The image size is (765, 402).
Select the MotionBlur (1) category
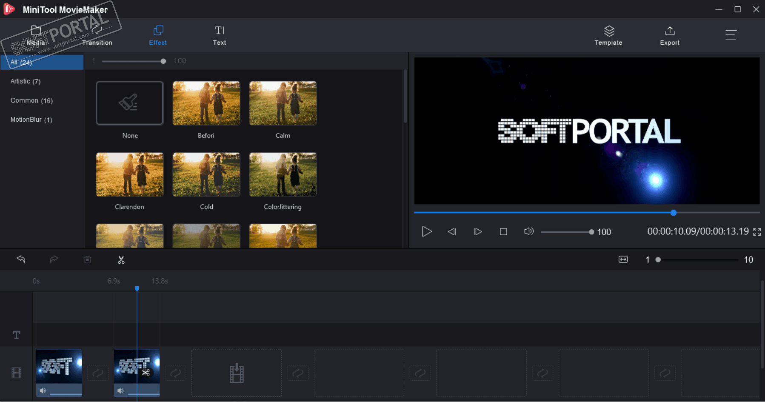coord(31,120)
